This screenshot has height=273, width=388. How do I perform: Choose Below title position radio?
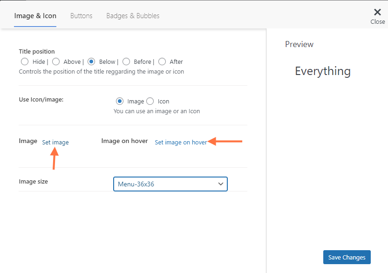pyautogui.click(x=91, y=61)
